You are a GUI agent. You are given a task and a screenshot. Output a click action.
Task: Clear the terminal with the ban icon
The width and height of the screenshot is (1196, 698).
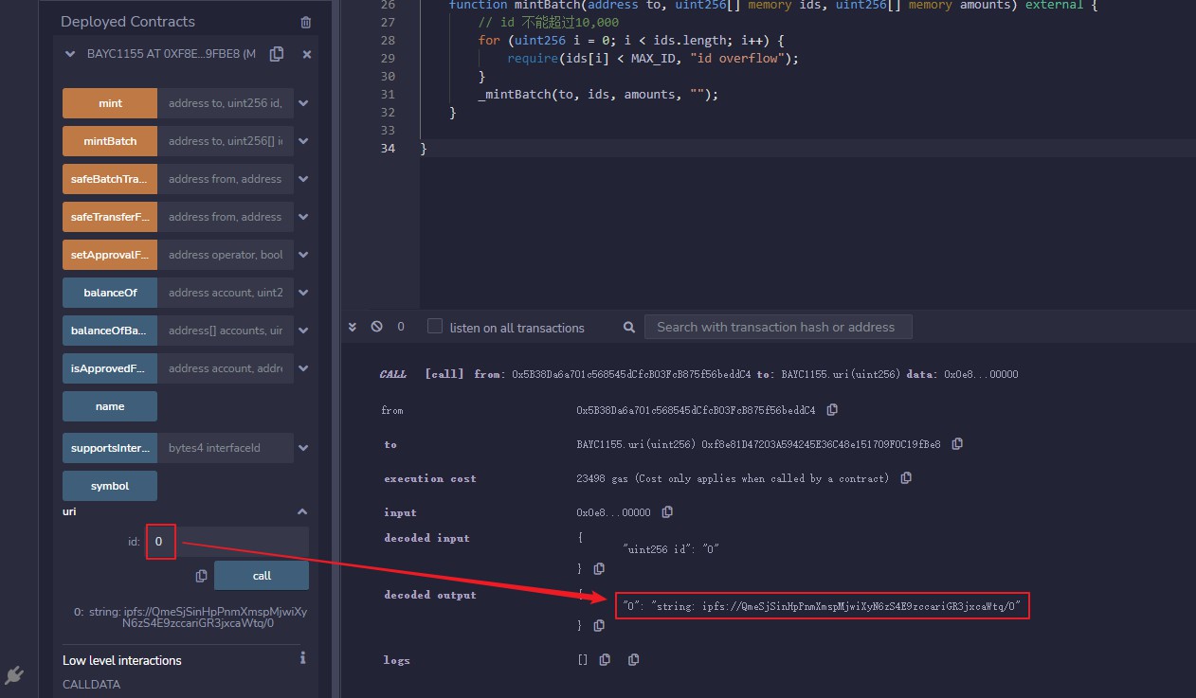coord(376,327)
